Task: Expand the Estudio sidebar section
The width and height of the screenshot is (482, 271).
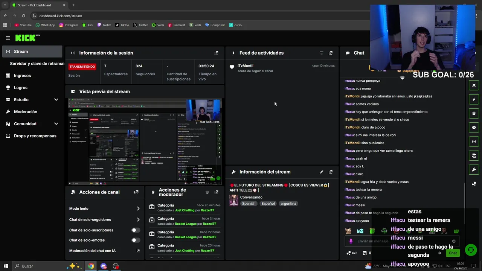Action: [x=56, y=100]
